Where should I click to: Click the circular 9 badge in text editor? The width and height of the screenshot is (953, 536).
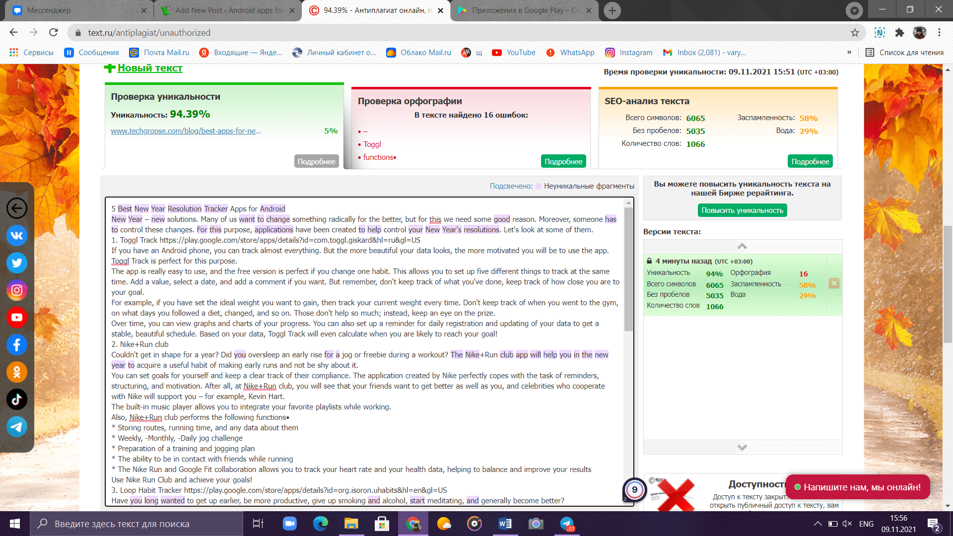(634, 490)
